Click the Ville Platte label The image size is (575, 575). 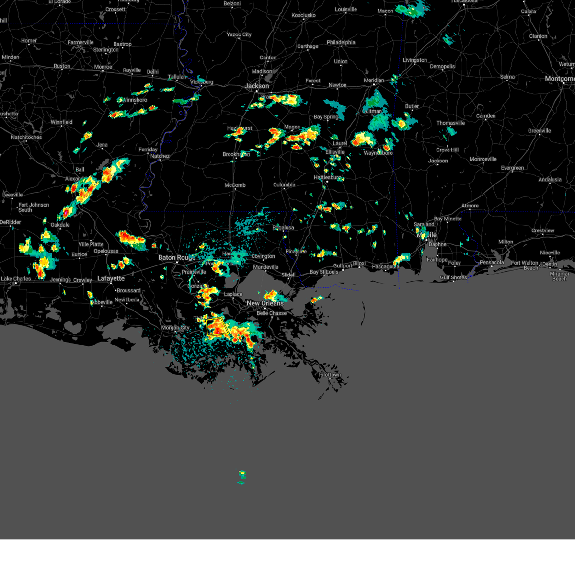91,244
